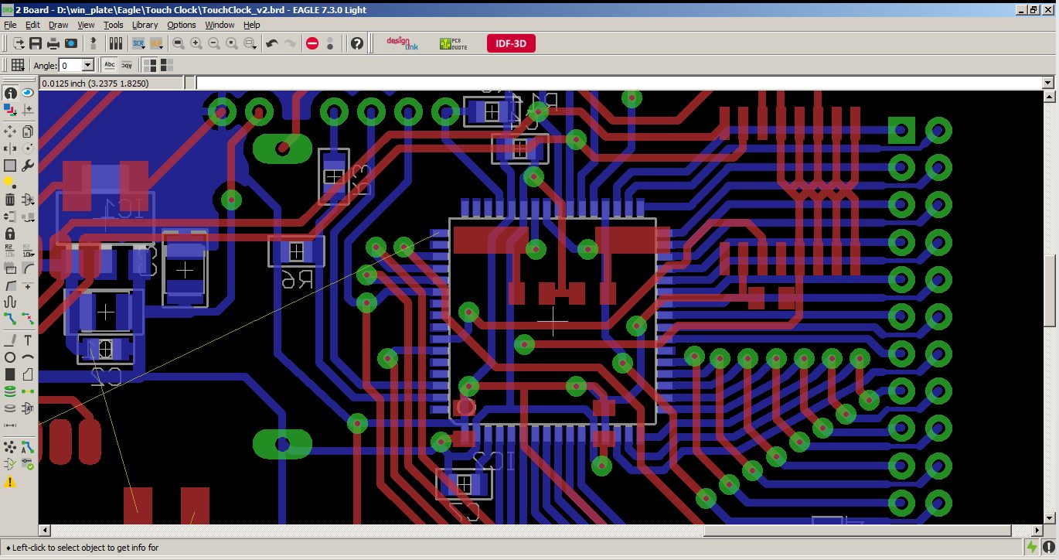Open the Angle dropdown list
Image resolution: width=1059 pixels, height=560 pixels.
pyautogui.click(x=88, y=66)
